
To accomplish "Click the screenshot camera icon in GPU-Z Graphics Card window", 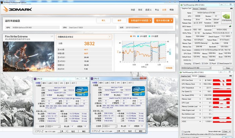I will click(231, 9).
